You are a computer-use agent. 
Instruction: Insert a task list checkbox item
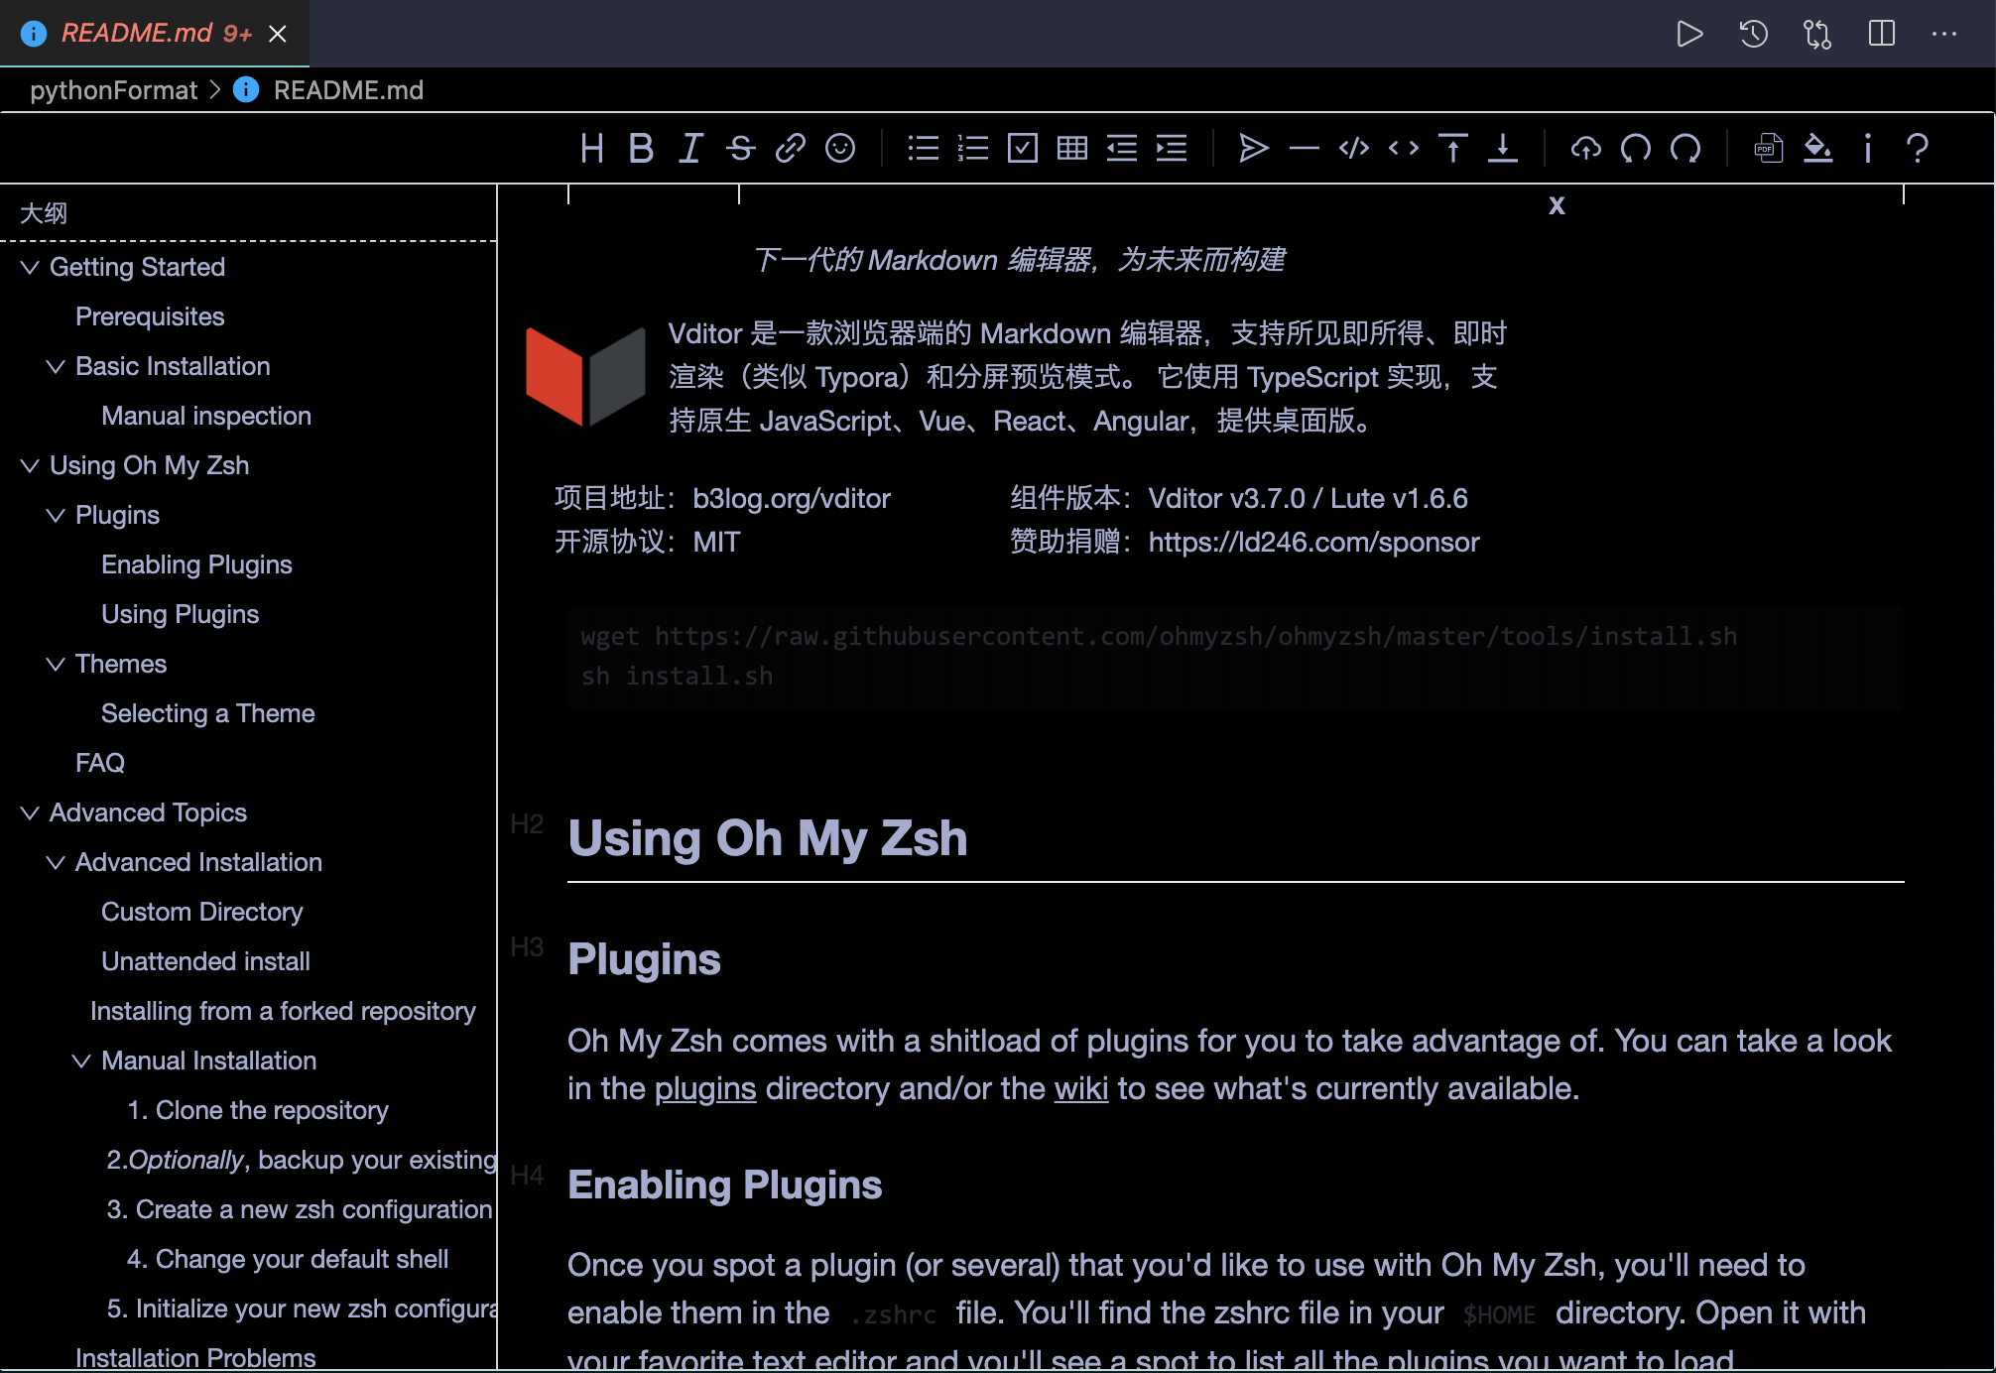(x=1023, y=149)
